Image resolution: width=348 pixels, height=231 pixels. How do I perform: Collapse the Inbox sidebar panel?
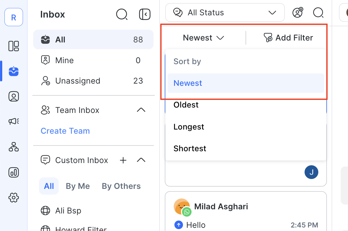(145, 14)
